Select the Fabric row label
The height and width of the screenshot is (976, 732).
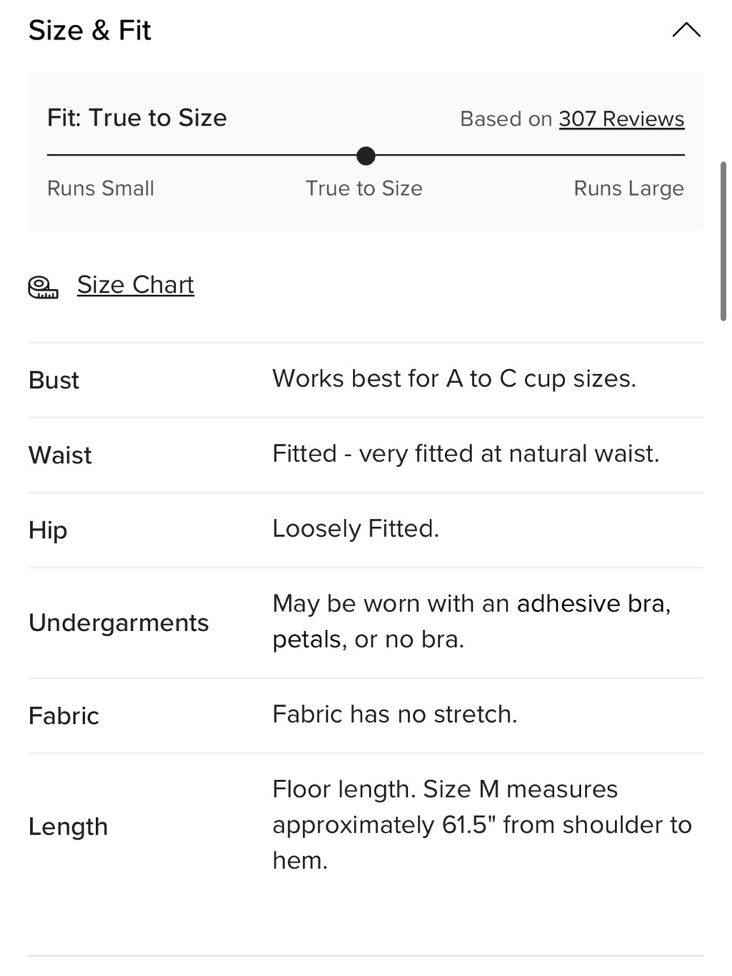coord(64,715)
